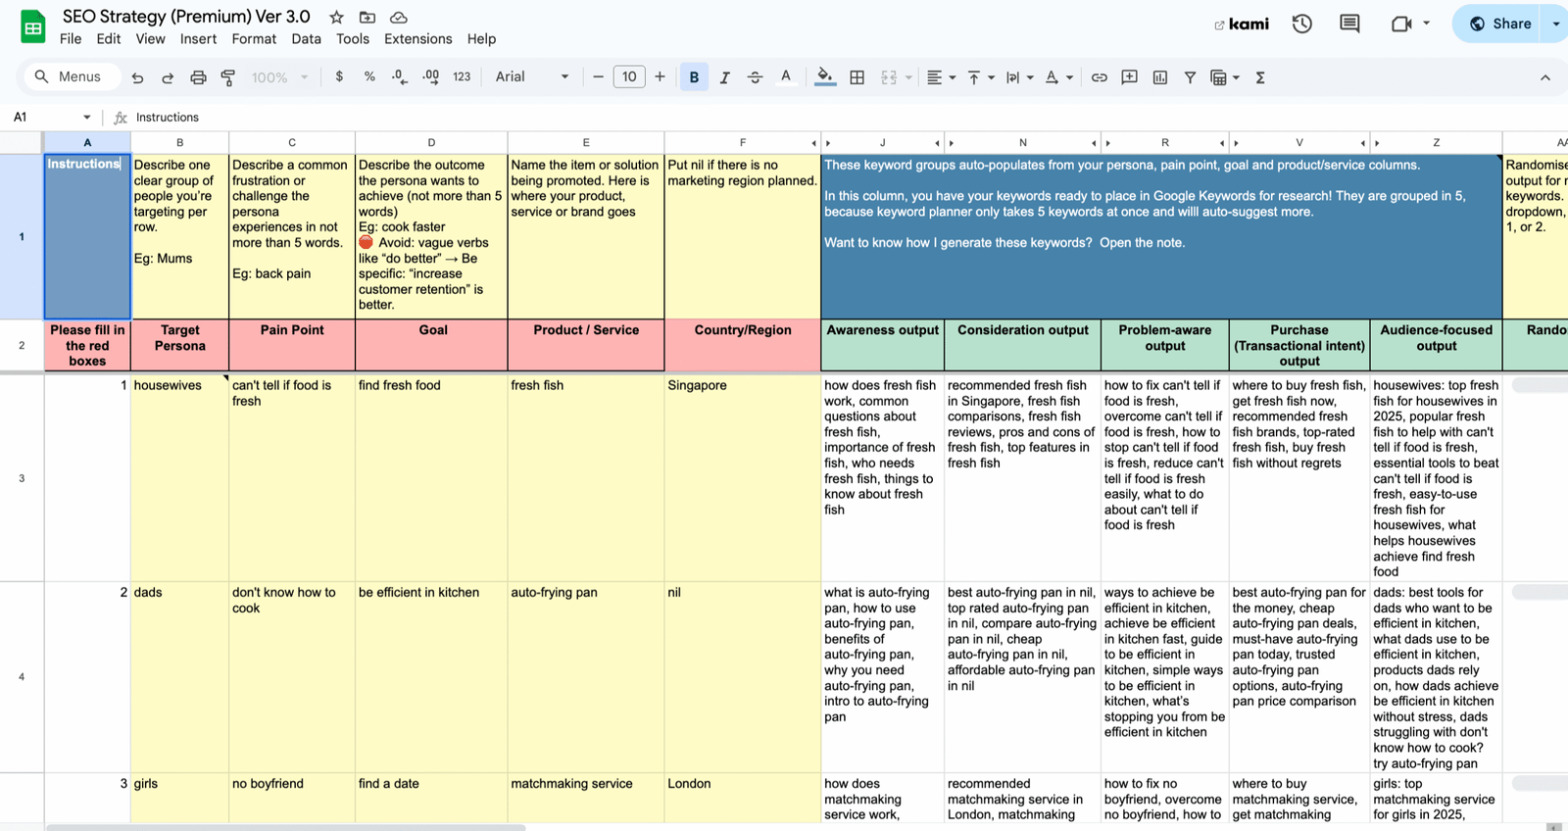Click the Share button
Viewport: 1568px width, 831px height.
[x=1499, y=24]
